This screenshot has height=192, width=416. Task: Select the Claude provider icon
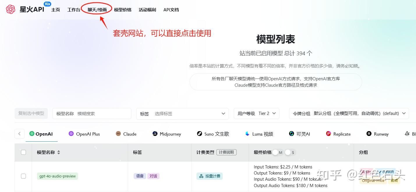[118, 134]
